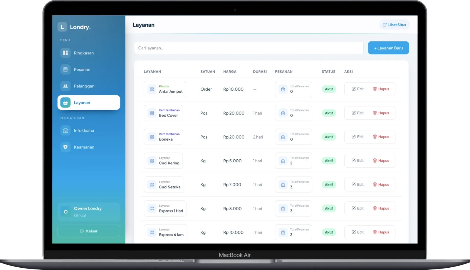Click grid icon of Antar Jemput service

click(x=152, y=89)
